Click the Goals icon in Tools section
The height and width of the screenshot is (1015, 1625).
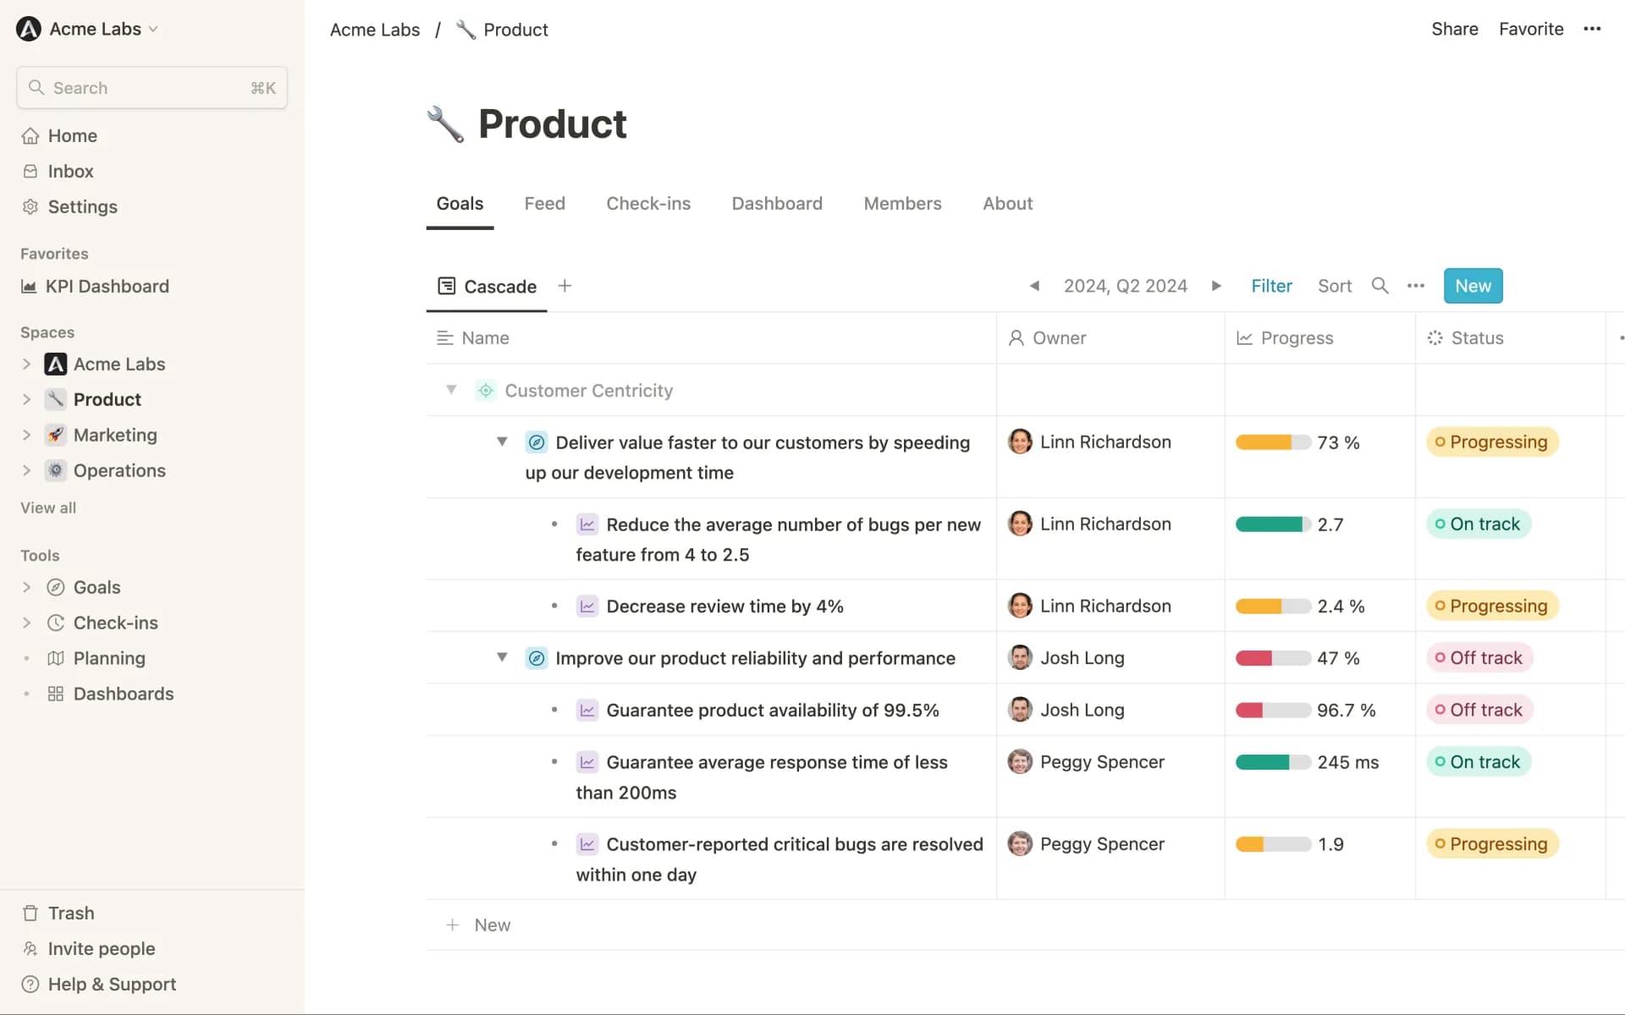(55, 587)
